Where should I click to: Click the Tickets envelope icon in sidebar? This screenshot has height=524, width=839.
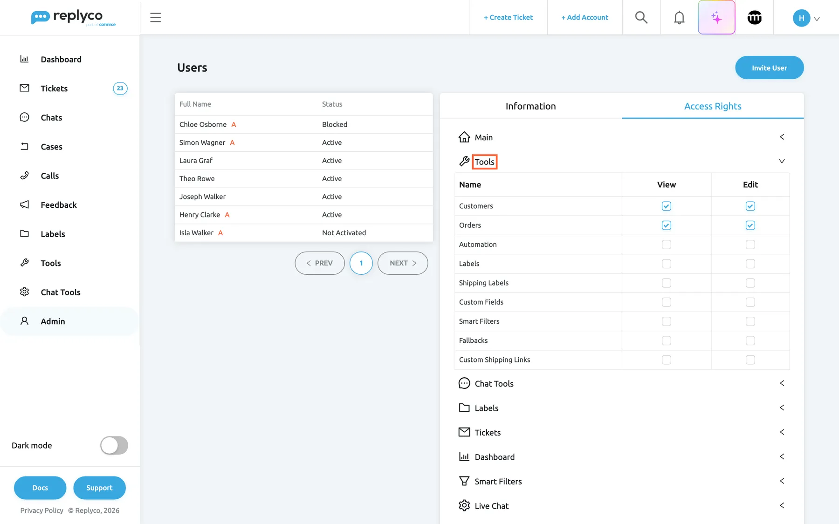24,88
